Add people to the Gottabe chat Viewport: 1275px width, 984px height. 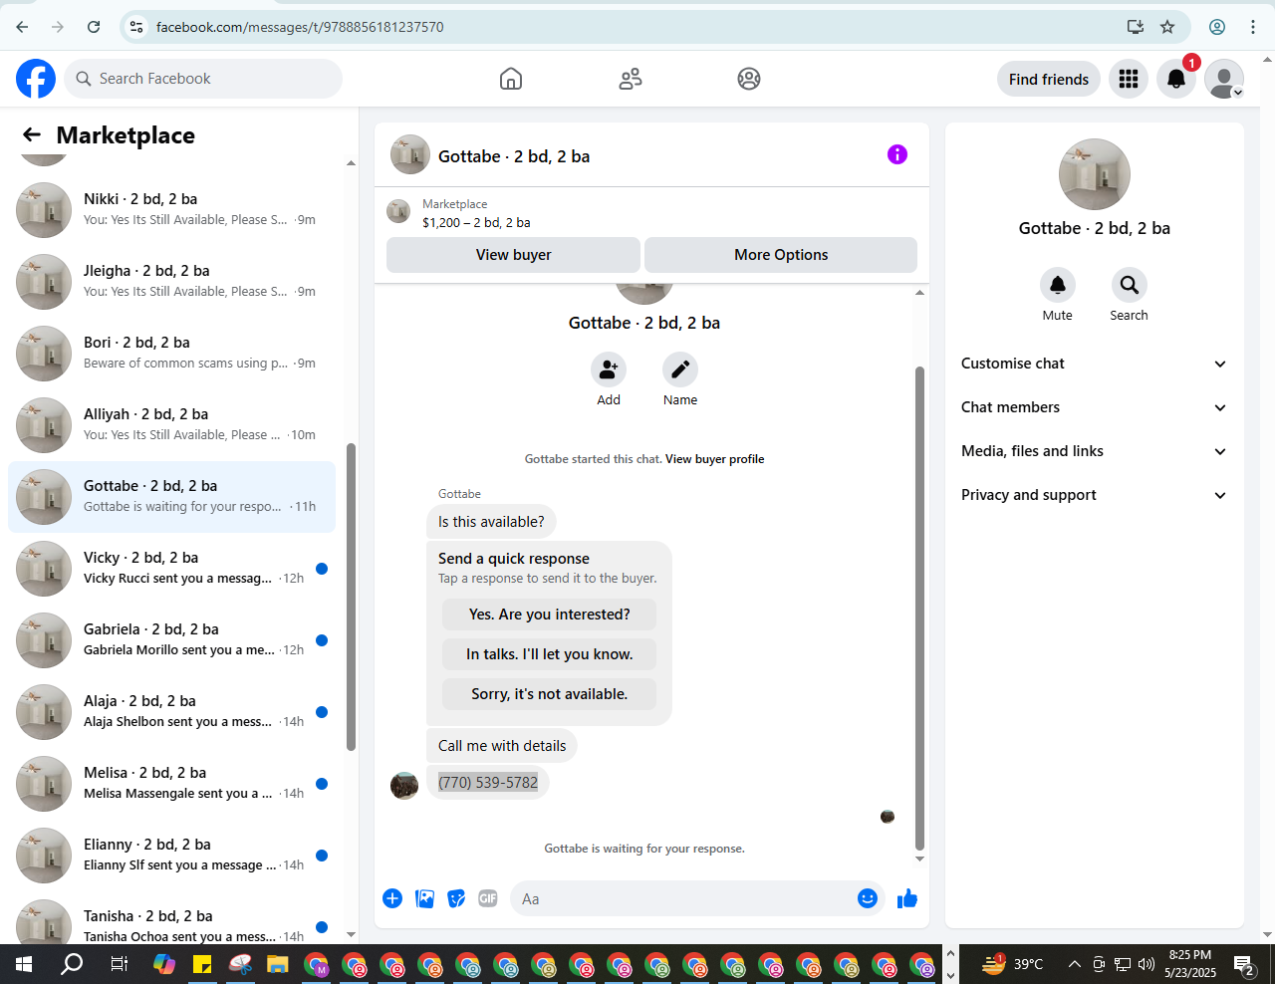tap(609, 370)
